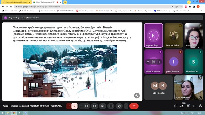Go forward in browser history

(x=7, y=7)
